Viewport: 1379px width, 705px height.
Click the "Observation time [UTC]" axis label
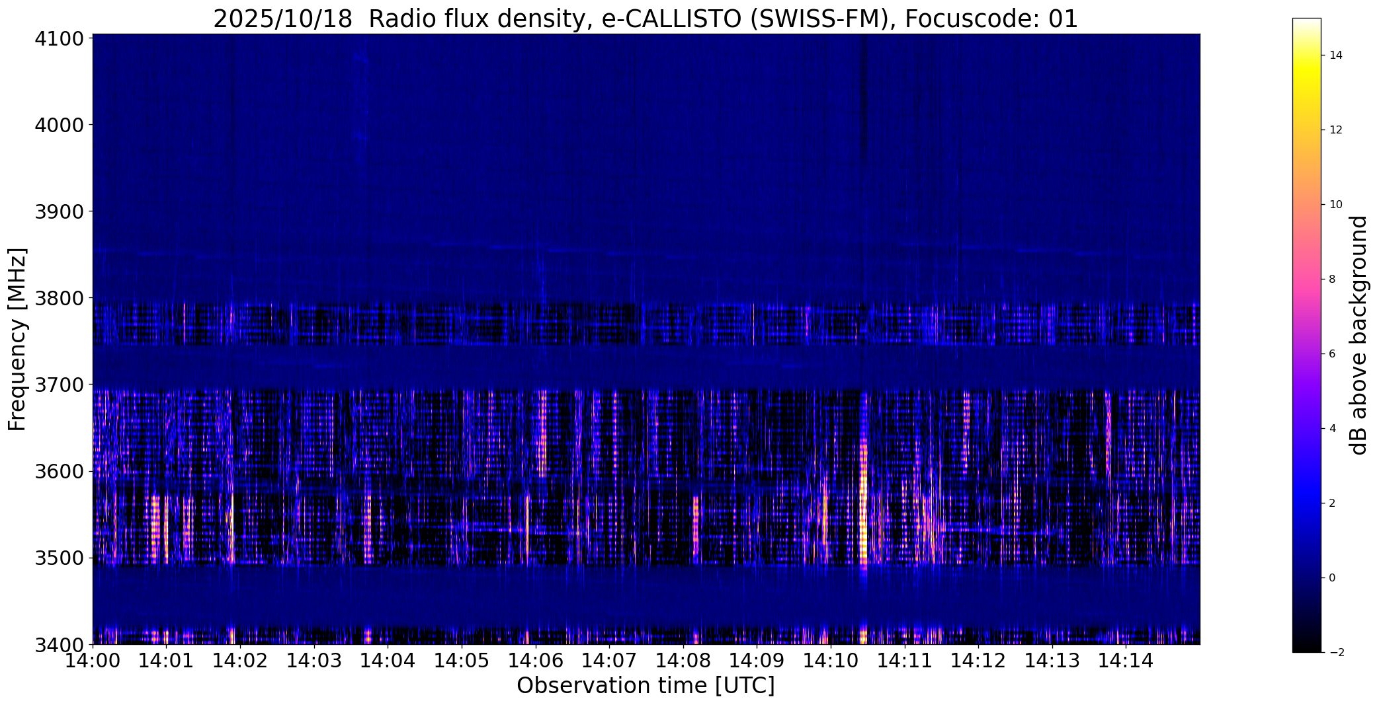click(x=646, y=686)
